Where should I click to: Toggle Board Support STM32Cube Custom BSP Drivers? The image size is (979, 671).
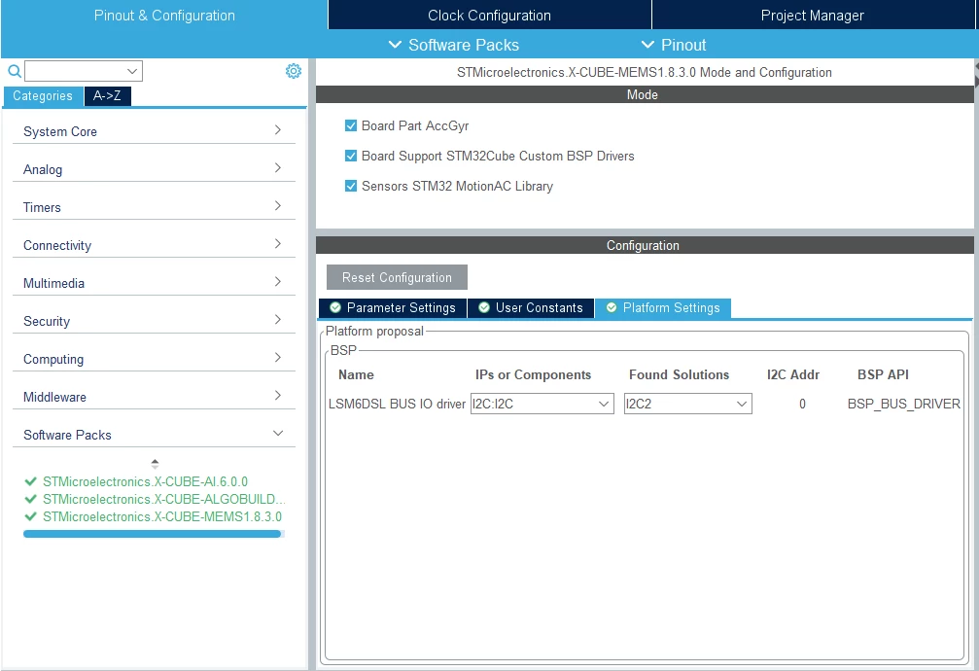pos(351,156)
